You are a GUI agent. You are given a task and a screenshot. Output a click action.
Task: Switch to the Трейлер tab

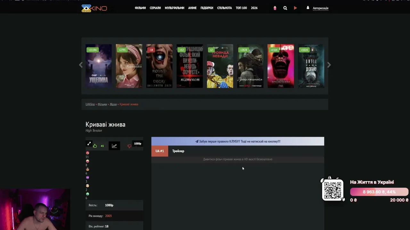click(178, 151)
